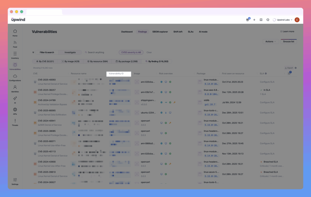
Task: Open the Threats section in the sidebar
Action: 15,122
